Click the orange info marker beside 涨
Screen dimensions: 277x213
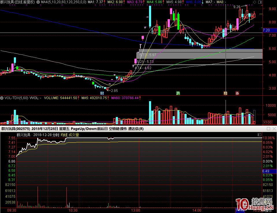pyautogui.click(x=225, y=93)
